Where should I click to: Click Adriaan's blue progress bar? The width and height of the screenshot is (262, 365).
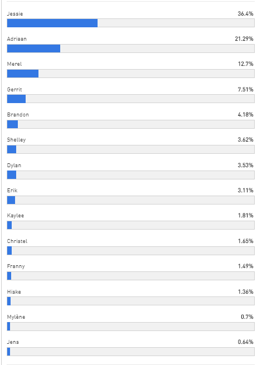(33, 48)
